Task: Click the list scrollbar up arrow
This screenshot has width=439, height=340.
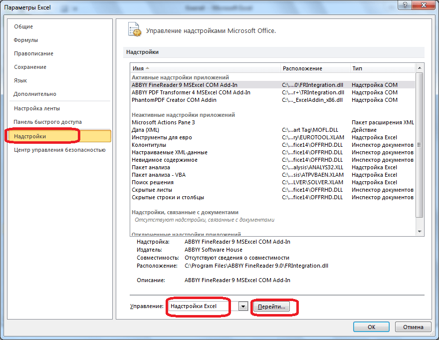Action: click(420, 68)
